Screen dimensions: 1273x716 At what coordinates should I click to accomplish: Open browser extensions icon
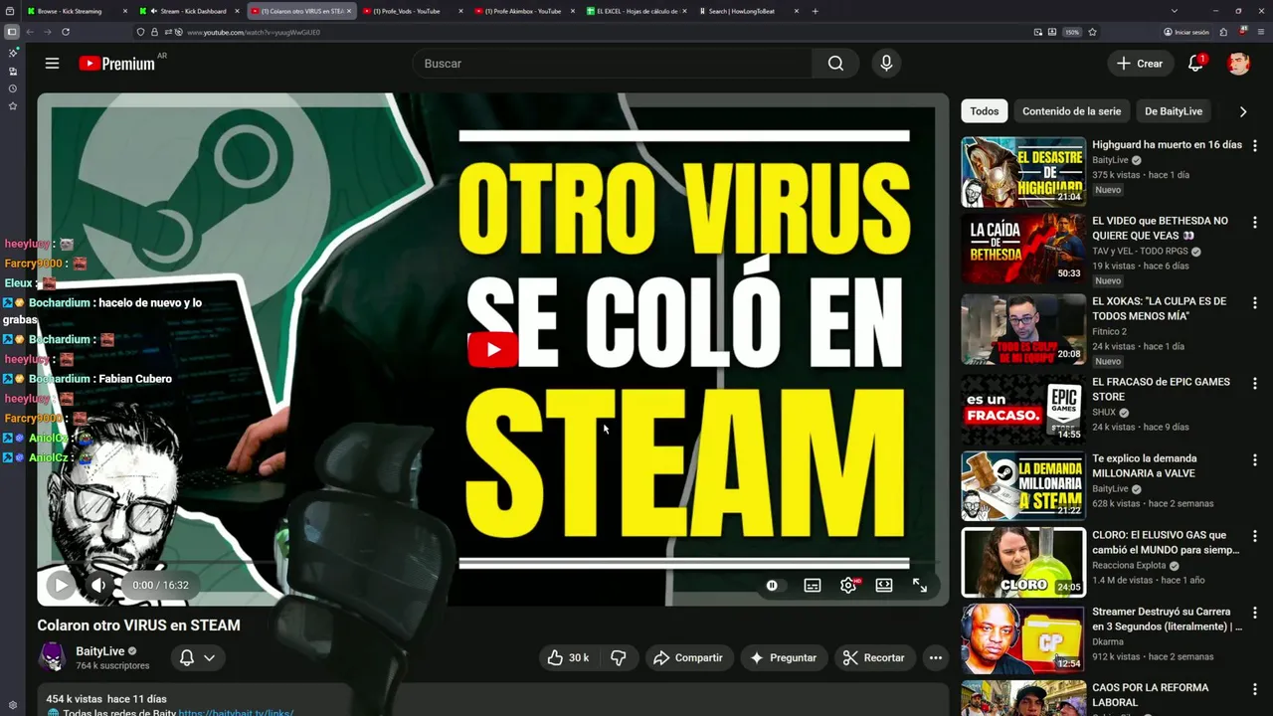(1223, 32)
